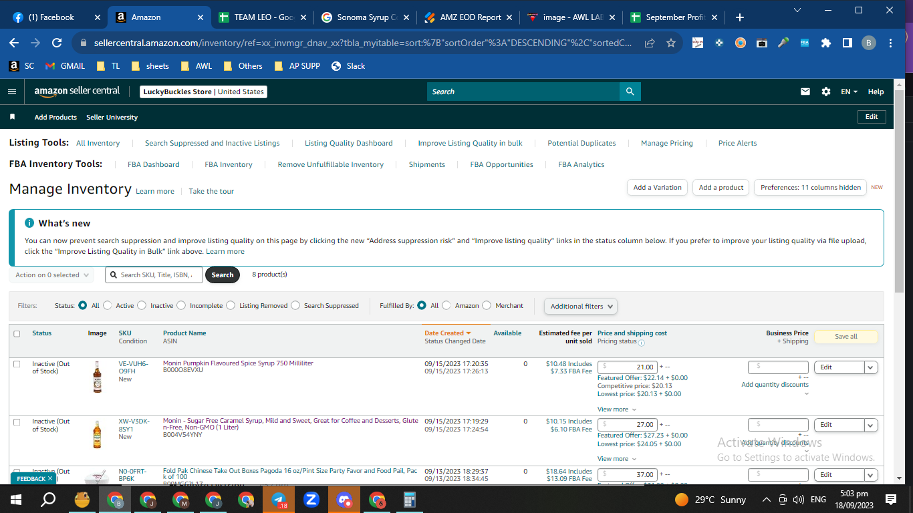Select Fulfilled By Merchant radio

[487, 305]
